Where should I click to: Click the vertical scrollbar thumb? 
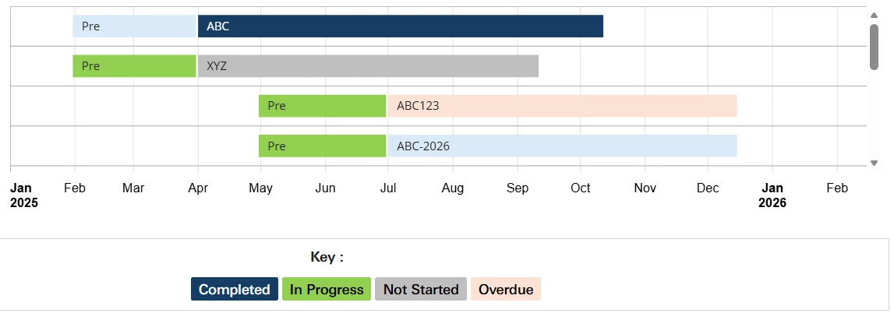point(874,47)
